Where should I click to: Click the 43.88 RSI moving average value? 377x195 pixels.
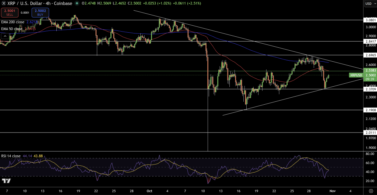click(x=38, y=156)
